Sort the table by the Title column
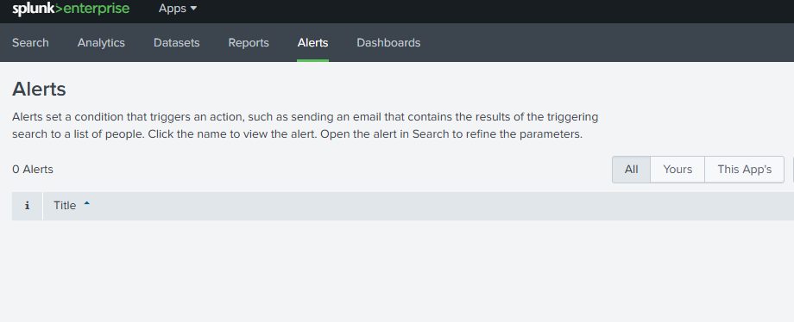 pyautogui.click(x=65, y=206)
